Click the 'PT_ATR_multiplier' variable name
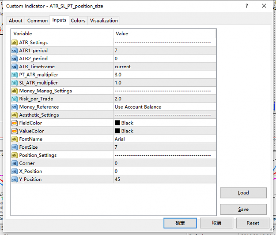Viewport: 276px width, 235px height. (38, 75)
